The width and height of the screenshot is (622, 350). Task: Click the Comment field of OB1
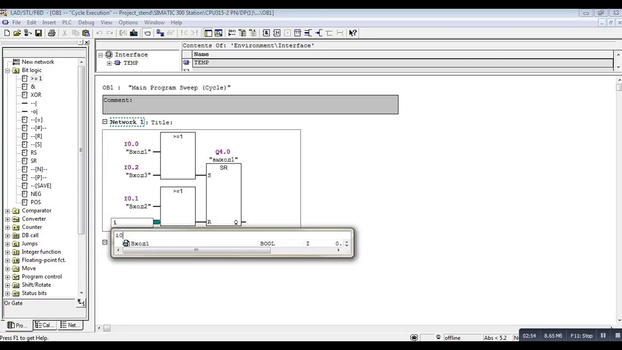point(250,105)
